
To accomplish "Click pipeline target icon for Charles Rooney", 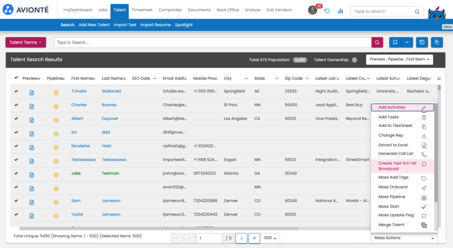I will coord(56,106).
